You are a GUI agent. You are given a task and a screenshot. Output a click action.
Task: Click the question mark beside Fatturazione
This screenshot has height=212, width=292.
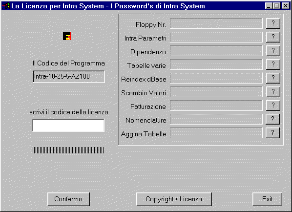[273, 106]
